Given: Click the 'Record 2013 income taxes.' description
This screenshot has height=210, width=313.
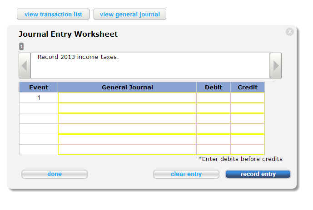Looking at the screenshot, I should pyautogui.click(x=78, y=57).
